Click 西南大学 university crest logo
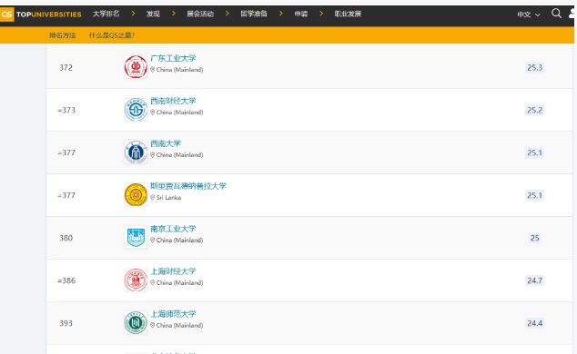Viewport: 577px width, 354px height. [x=136, y=152]
